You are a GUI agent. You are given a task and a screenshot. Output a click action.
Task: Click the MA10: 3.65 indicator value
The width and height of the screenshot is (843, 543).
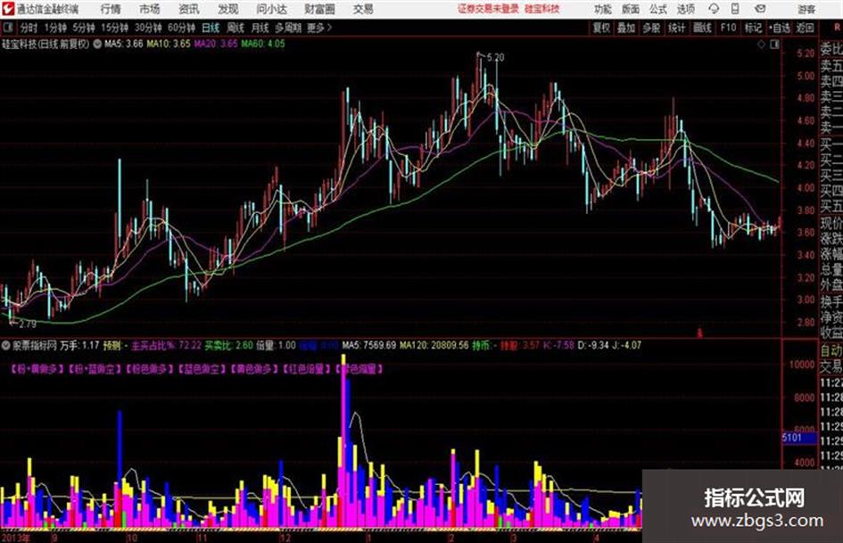click(x=169, y=44)
